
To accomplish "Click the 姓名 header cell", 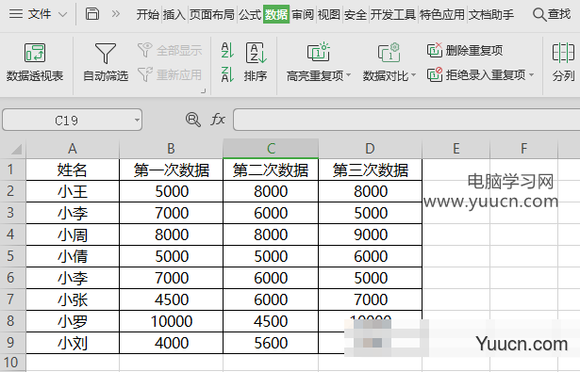I will 73,170.
